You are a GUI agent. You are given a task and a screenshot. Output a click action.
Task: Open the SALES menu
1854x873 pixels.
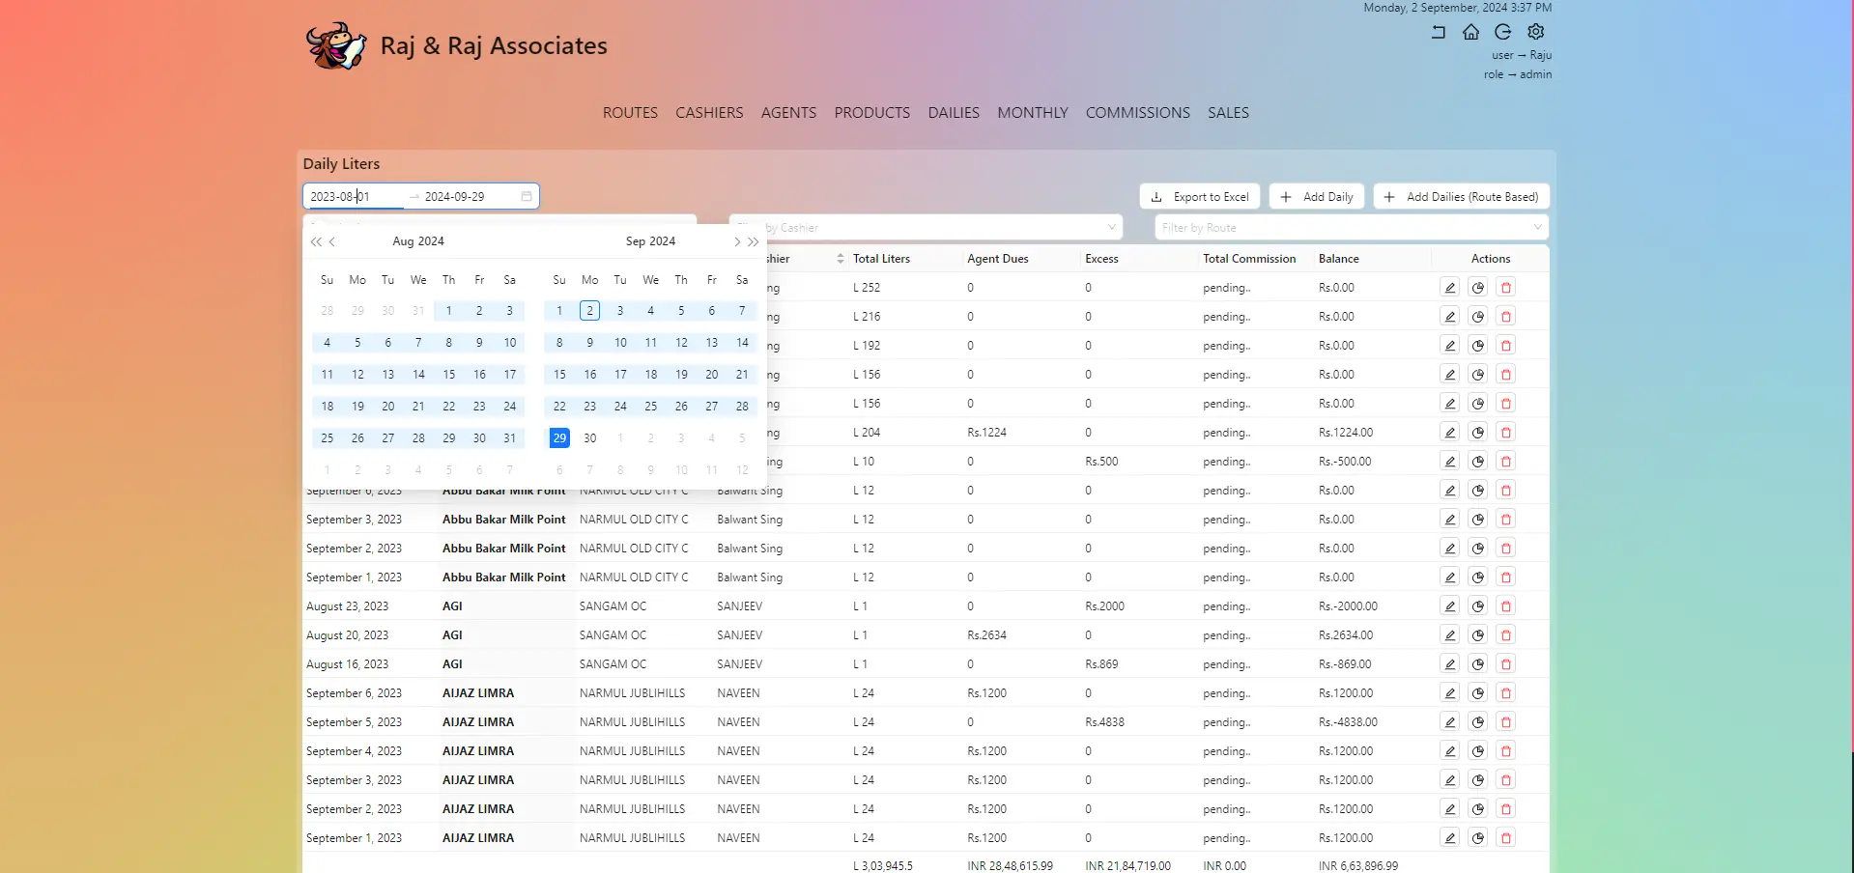[1228, 113]
